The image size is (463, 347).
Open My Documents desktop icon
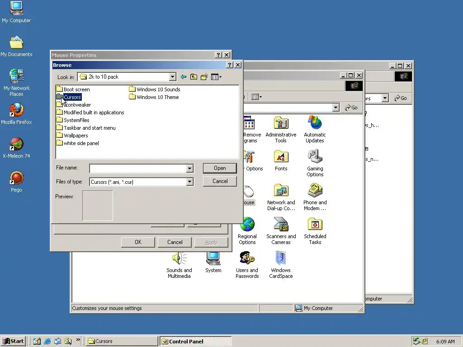tap(16, 47)
